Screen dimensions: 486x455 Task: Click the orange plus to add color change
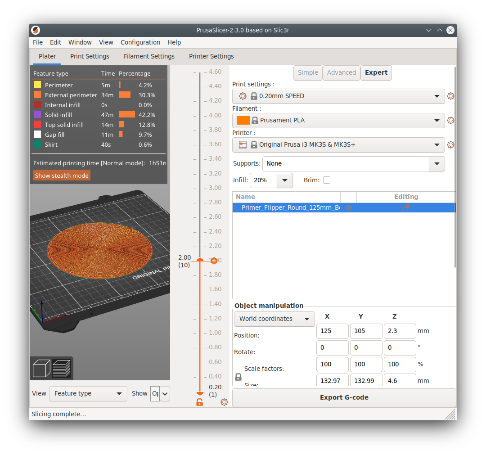pos(214,261)
